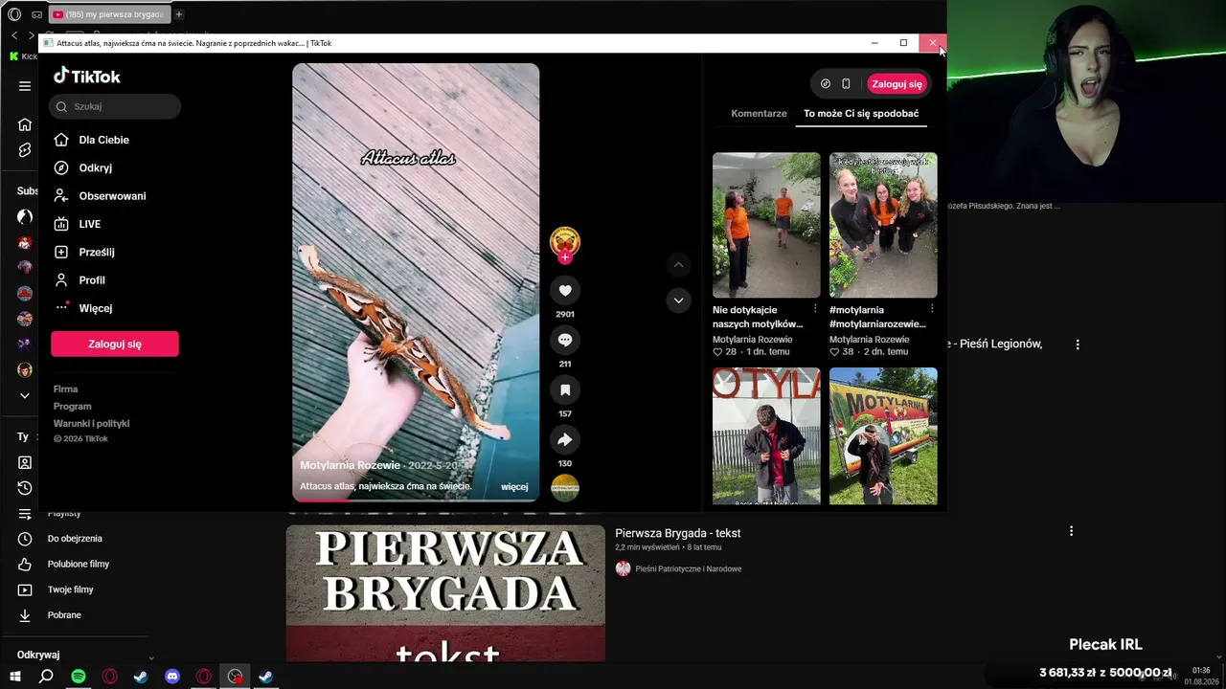Open Profil in TikTok sidebar
The image size is (1226, 689).
coord(79,280)
